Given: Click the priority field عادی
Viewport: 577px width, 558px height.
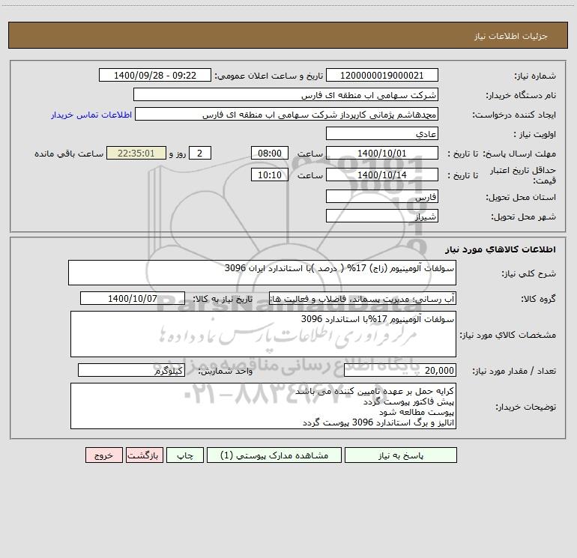Looking at the screenshot, I should [x=382, y=133].
